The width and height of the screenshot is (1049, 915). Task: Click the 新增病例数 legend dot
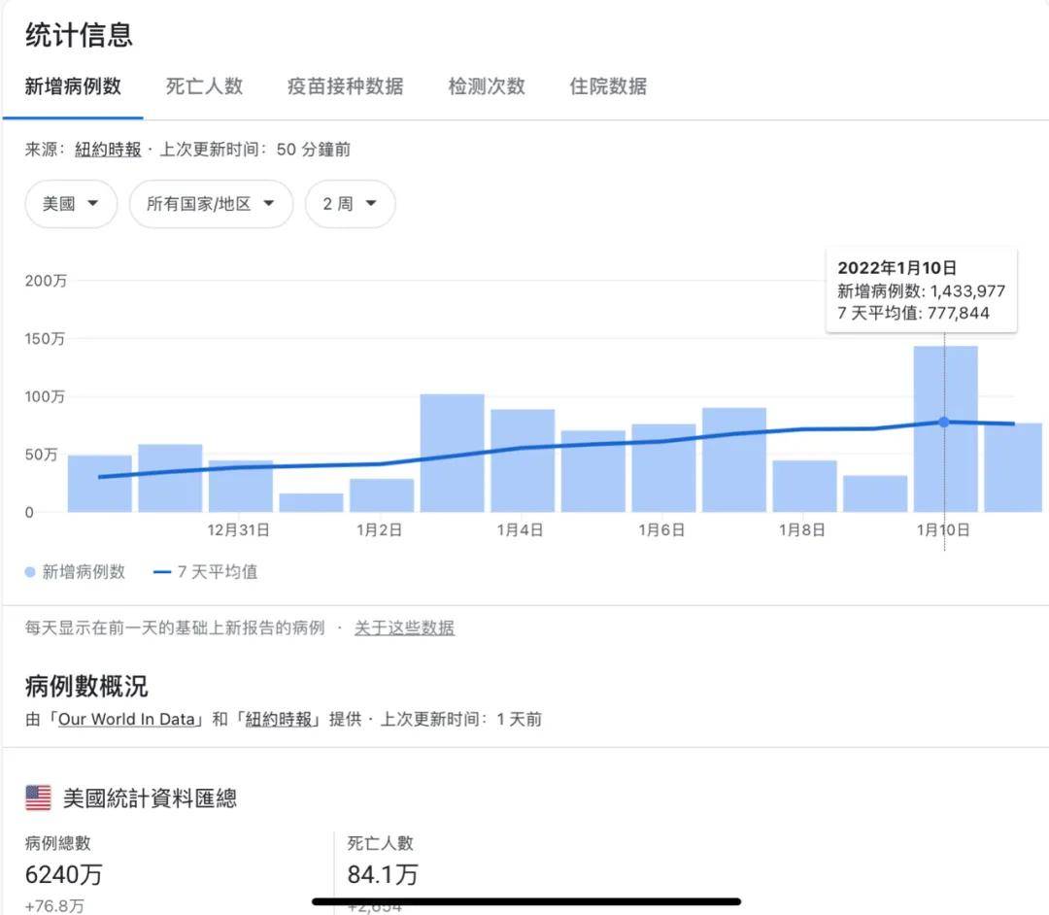tap(30, 572)
